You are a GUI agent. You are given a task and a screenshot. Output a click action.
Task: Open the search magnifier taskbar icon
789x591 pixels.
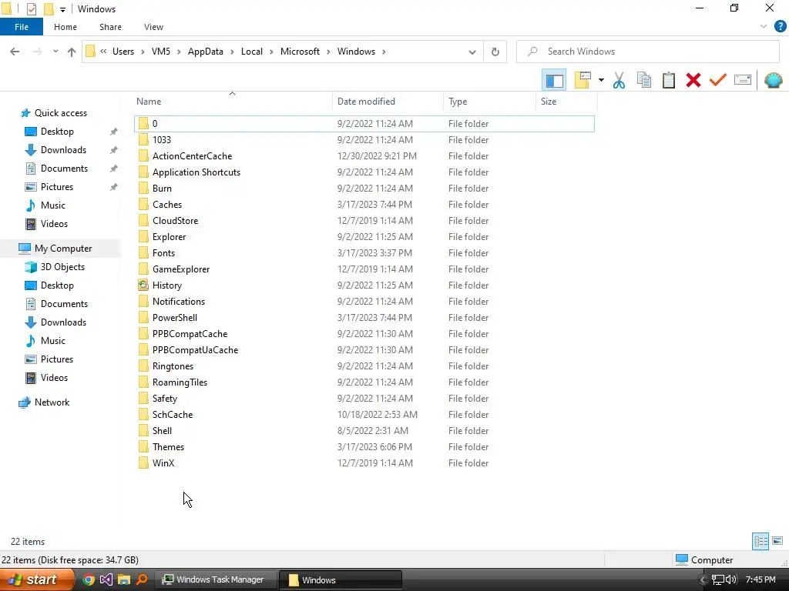pyautogui.click(x=142, y=580)
